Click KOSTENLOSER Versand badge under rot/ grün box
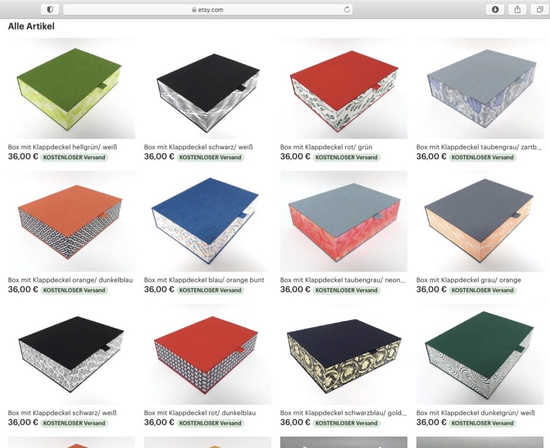550x448 pixels. click(346, 157)
